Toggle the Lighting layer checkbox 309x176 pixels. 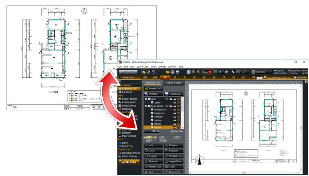[x=152, y=120]
